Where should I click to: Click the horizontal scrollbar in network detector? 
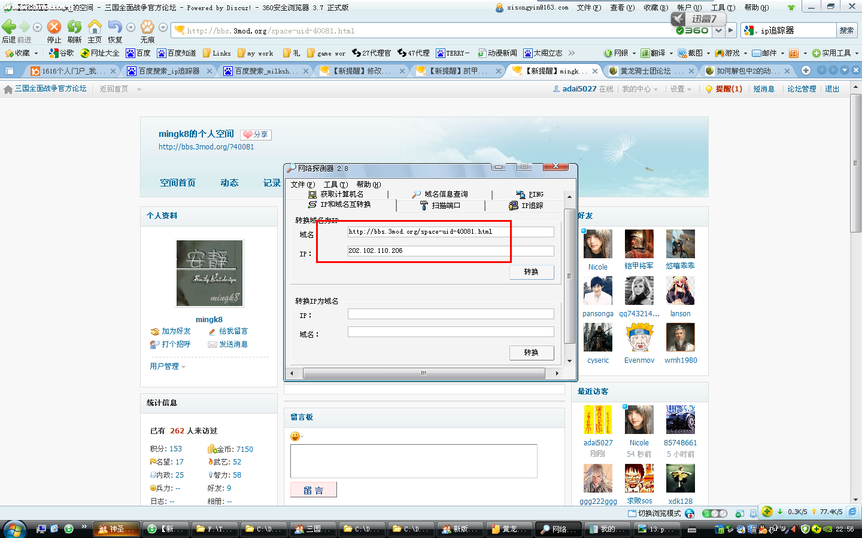423,373
